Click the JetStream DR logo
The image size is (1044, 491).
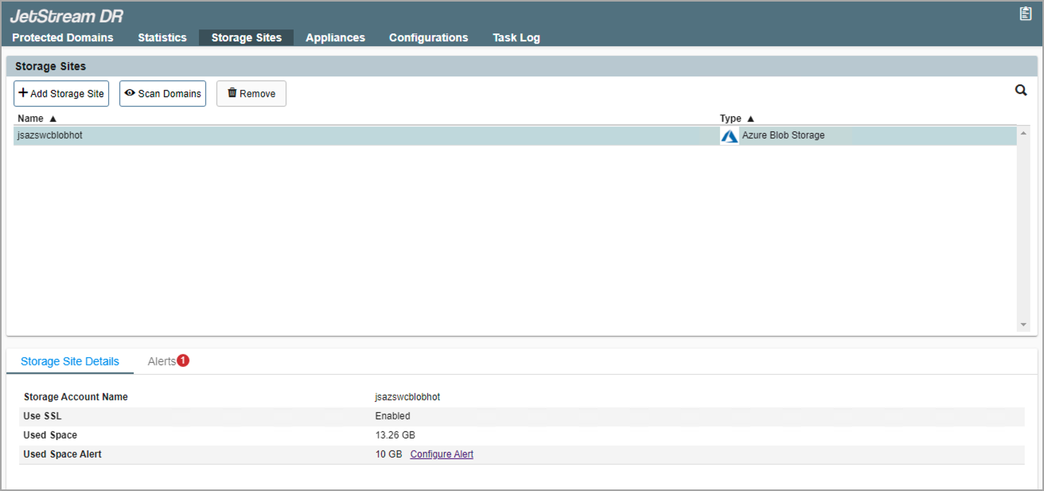[x=67, y=16]
